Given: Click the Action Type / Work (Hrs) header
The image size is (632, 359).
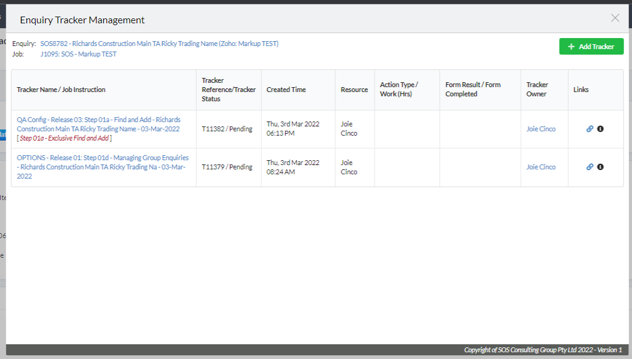Looking at the screenshot, I should 399,90.
